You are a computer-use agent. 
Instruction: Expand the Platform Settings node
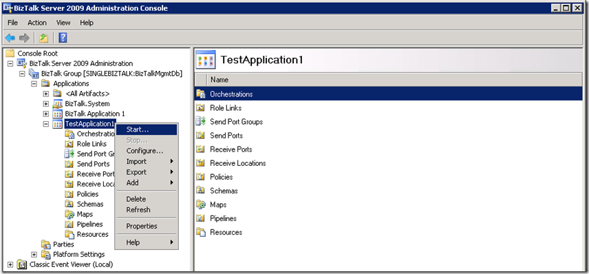coord(34,255)
